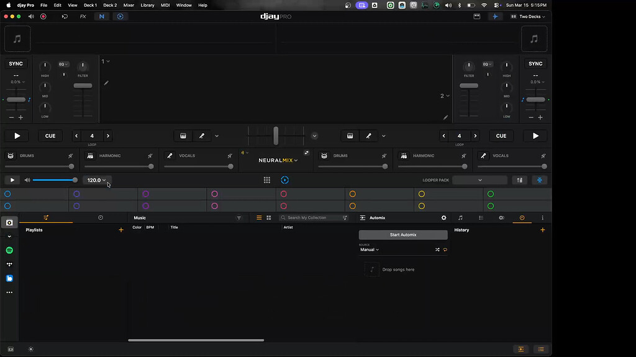Open Deck 2 sampler pads icon
The height and width of the screenshot is (357, 636).
[350, 136]
